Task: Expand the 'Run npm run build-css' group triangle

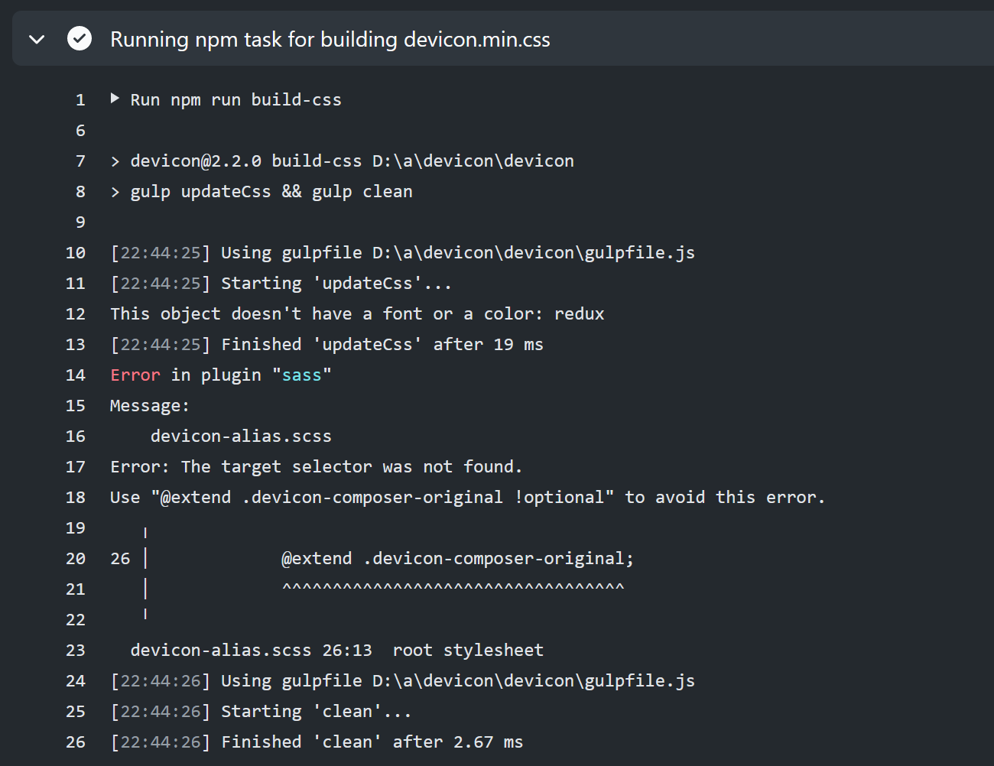Action: (x=115, y=98)
